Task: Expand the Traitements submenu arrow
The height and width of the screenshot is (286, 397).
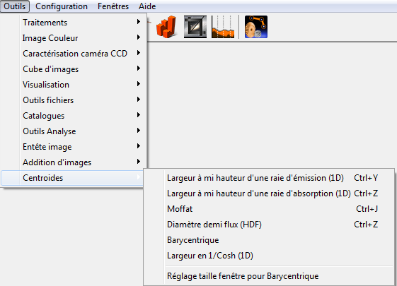Action: [139, 22]
